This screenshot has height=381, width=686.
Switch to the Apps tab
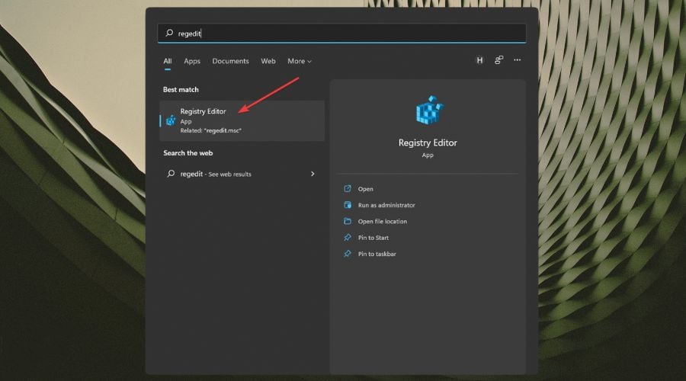click(192, 61)
